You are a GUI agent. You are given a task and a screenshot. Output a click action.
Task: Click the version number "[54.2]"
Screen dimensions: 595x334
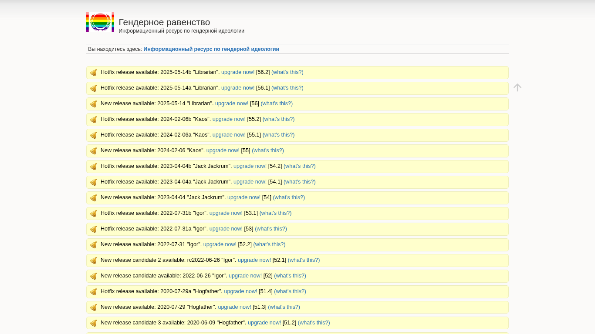click(275, 166)
